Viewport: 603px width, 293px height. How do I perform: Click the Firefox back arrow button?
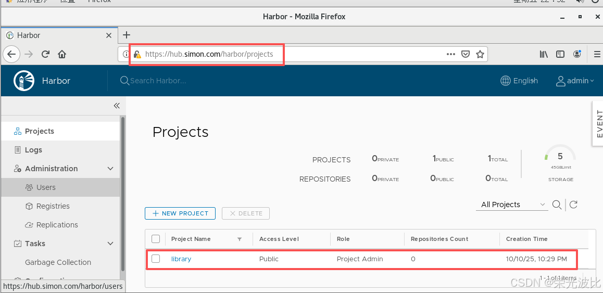[x=11, y=54]
